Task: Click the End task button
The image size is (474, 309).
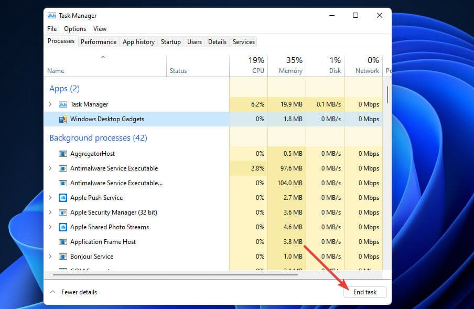Action: point(365,292)
